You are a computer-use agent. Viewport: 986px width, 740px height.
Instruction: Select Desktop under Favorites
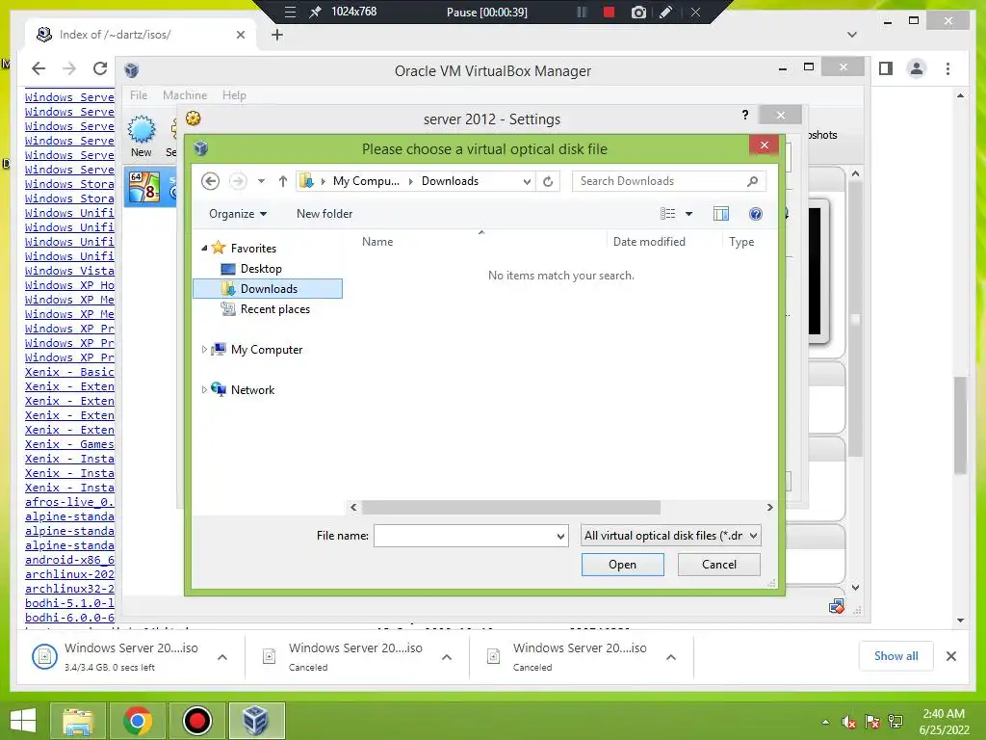tap(261, 269)
